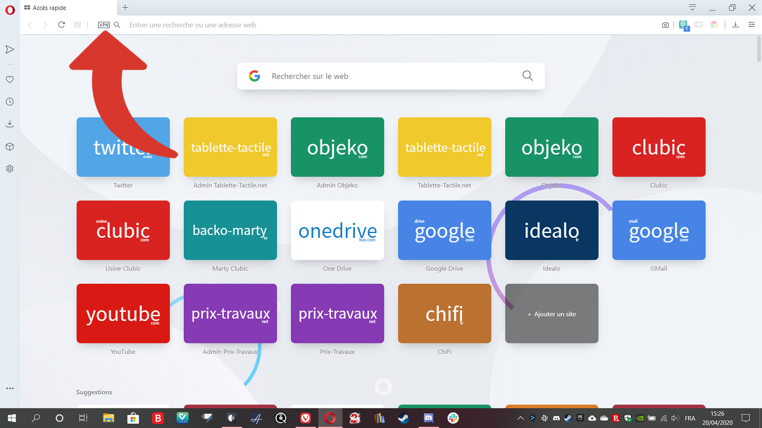The width and height of the screenshot is (762, 428).
Task: Open Easy Setup sliders icon in toolbar
Action: pos(752,25)
